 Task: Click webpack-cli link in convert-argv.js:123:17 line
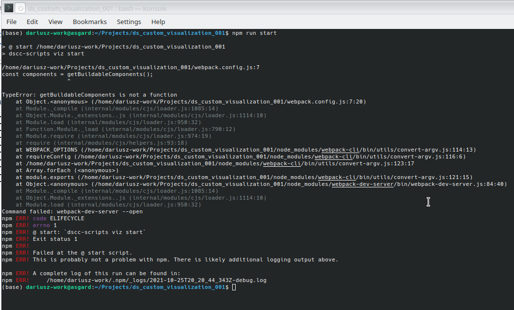click(x=282, y=163)
